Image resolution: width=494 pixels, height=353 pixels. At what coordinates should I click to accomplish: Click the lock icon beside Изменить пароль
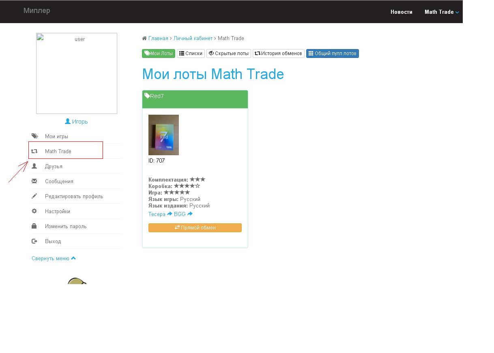coord(34,226)
